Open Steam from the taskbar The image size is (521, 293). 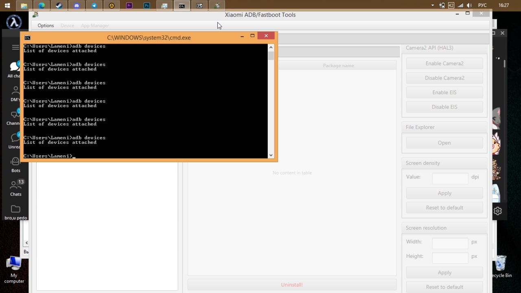pyautogui.click(x=59, y=6)
